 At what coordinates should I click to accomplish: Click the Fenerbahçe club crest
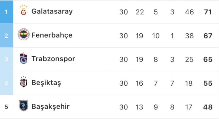(x=24, y=35)
